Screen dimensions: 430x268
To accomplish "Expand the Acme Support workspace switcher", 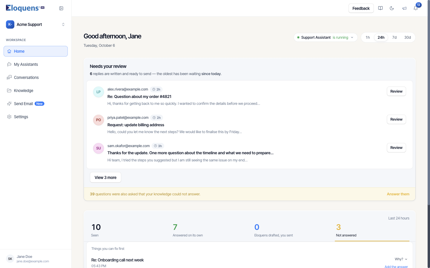I will pos(36,24).
